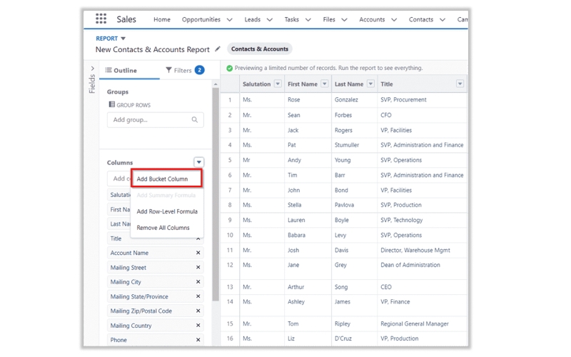Switch to the Outline tab
The width and height of the screenshot is (571, 357).
[121, 70]
